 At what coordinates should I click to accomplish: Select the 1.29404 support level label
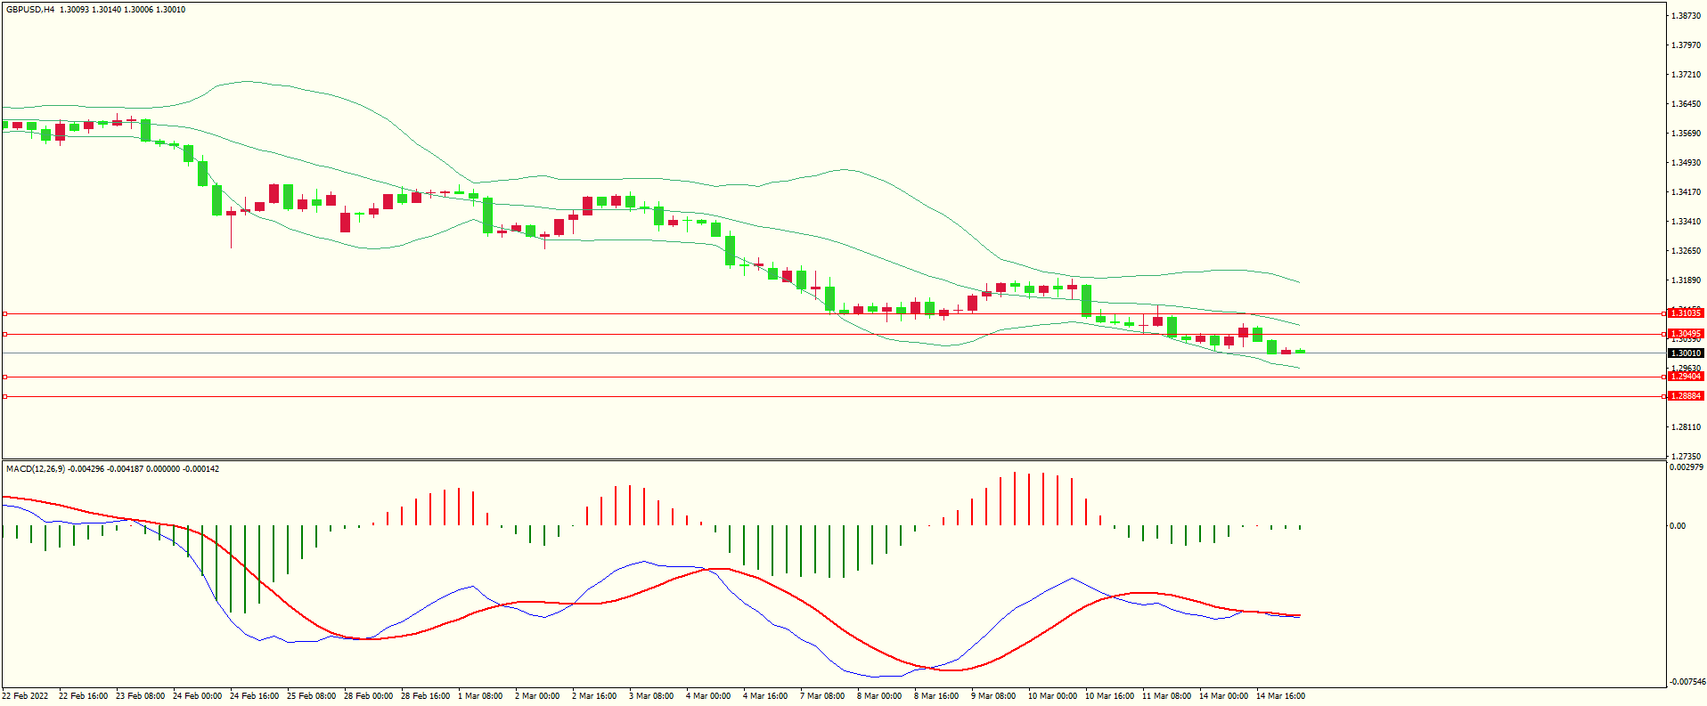point(1685,377)
